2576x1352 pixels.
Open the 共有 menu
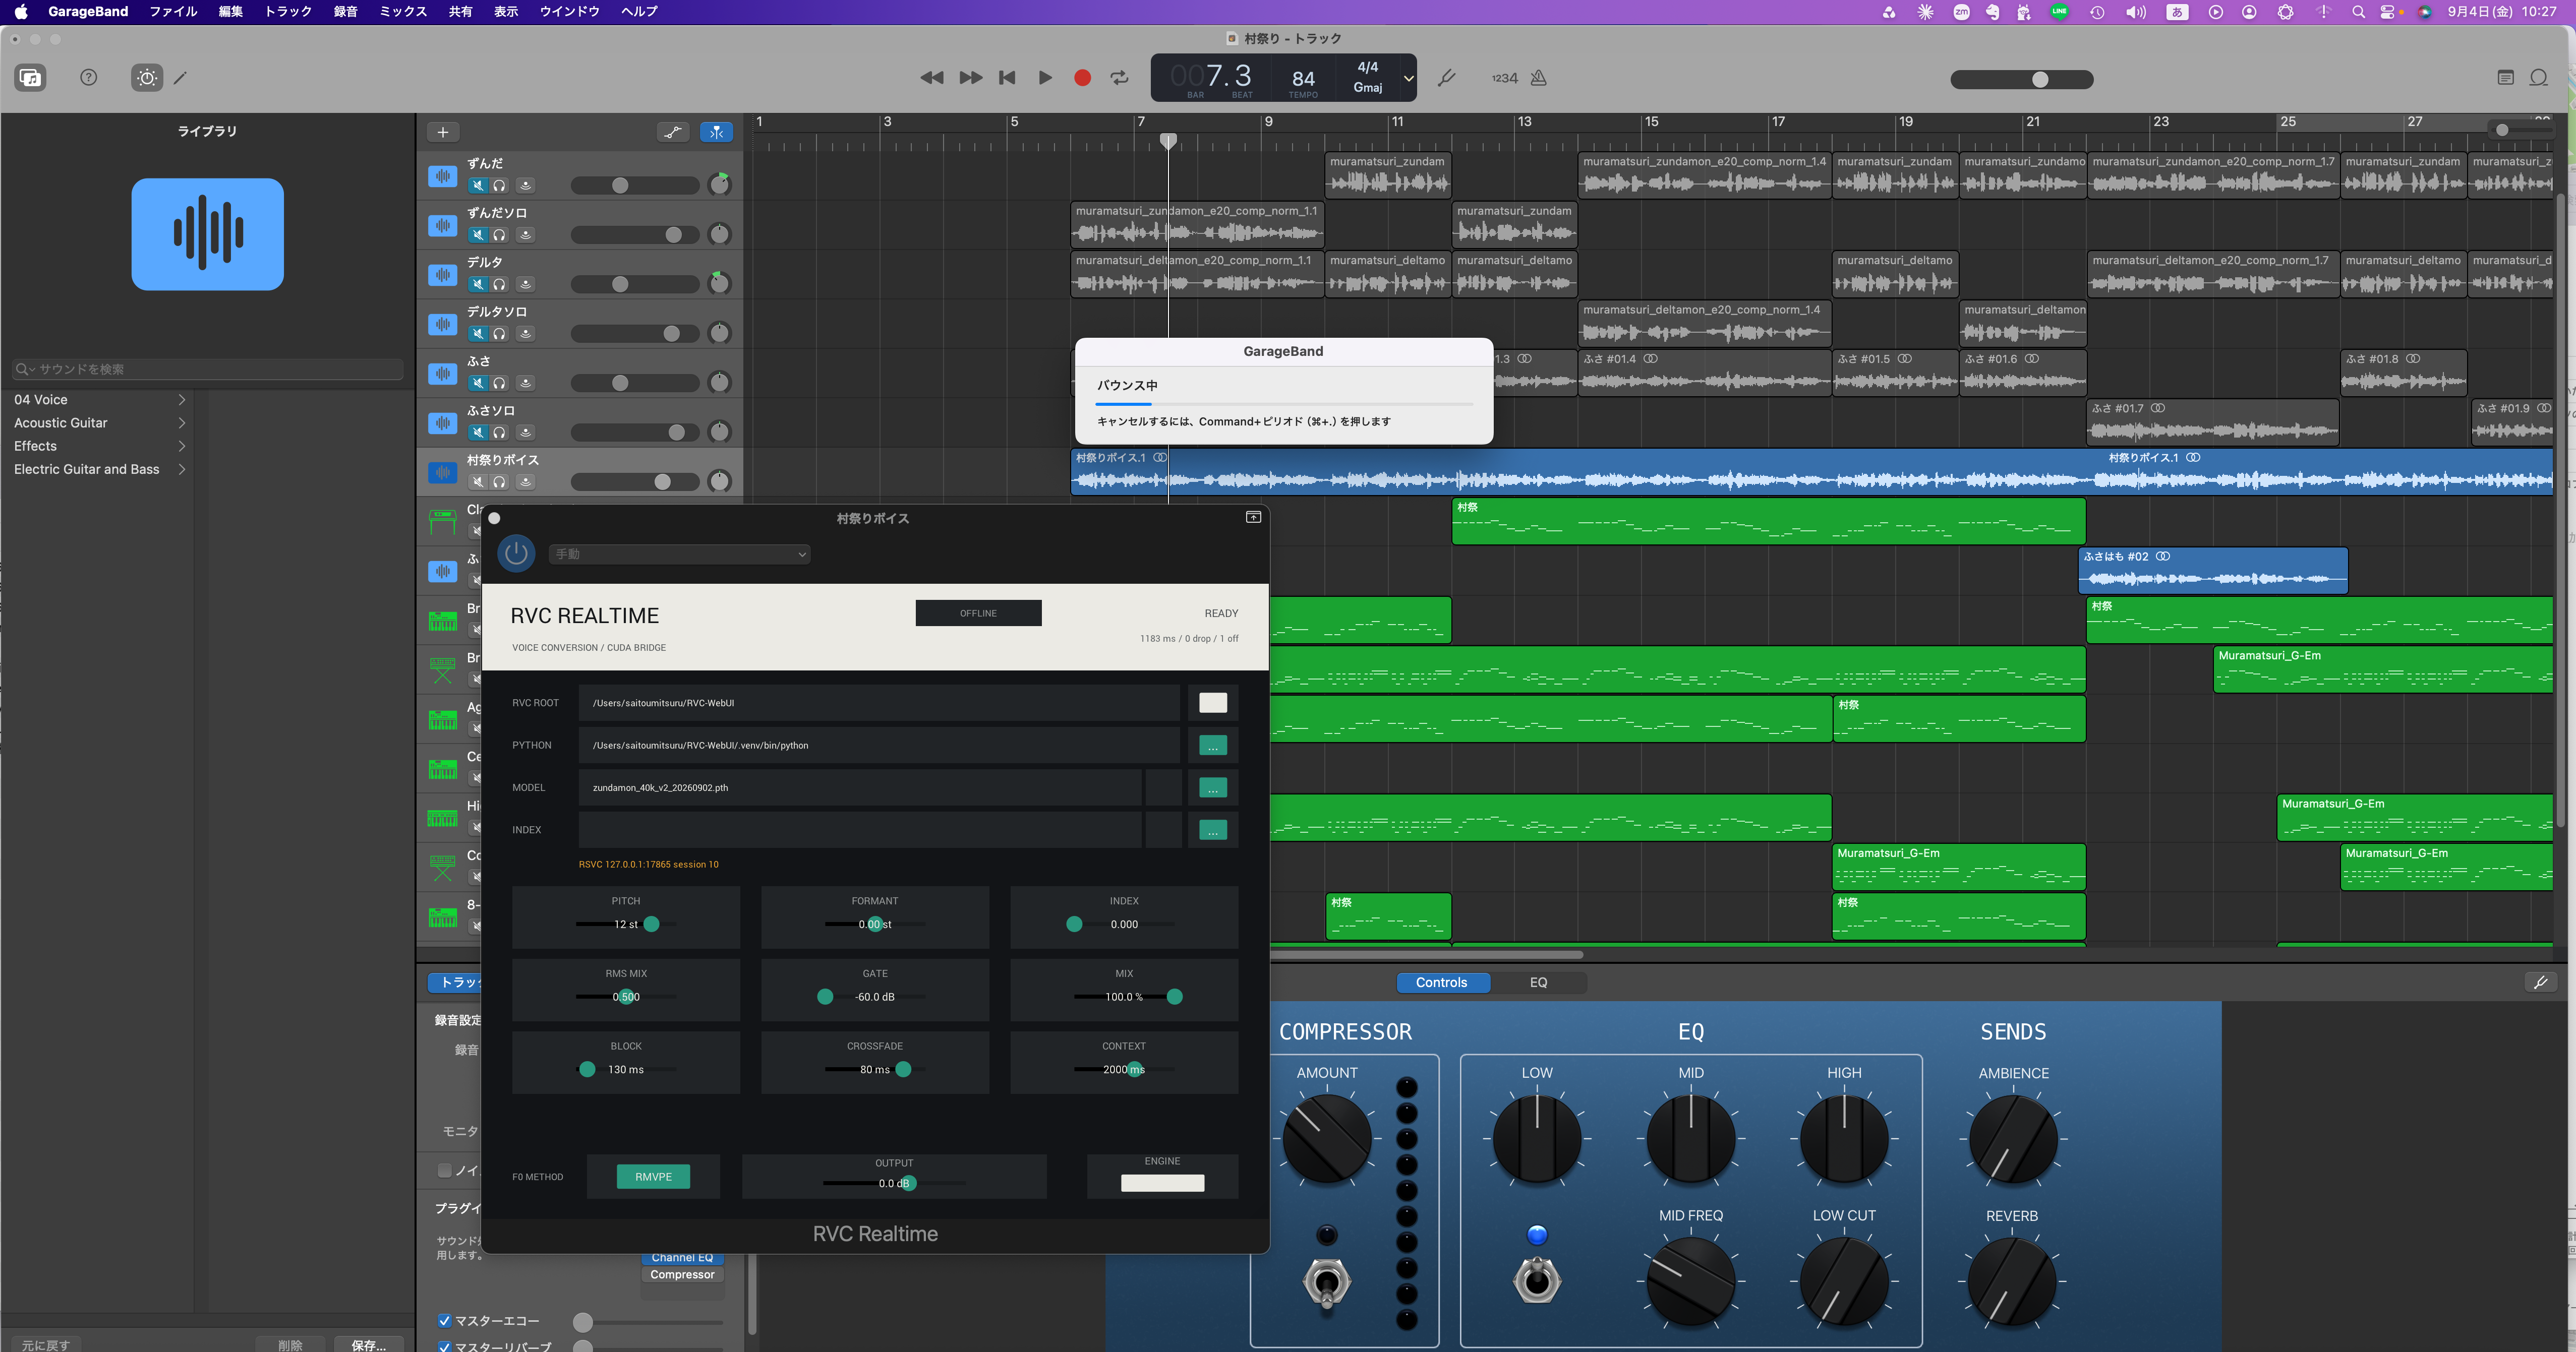click(x=460, y=12)
